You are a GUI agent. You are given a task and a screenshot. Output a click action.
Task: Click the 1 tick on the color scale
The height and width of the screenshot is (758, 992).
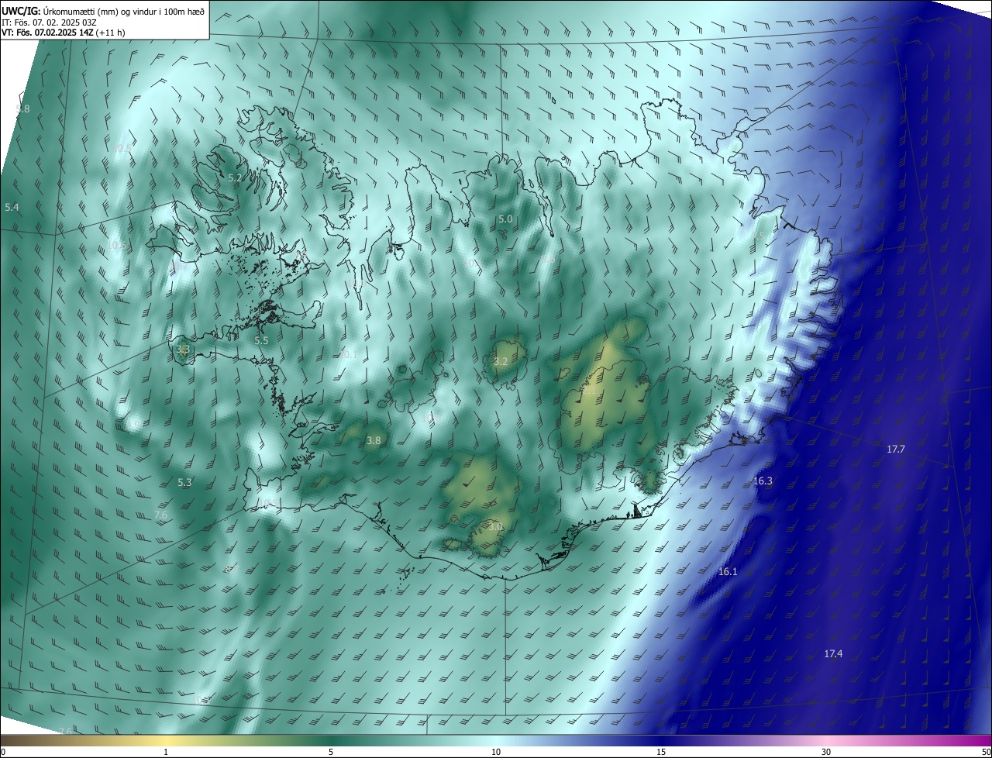(x=166, y=752)
